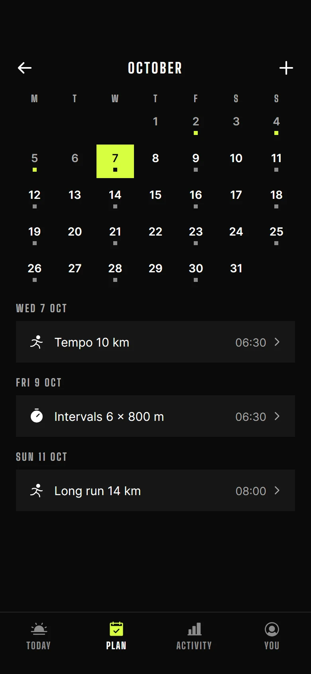311x674 pixels.
Task: Select October 11 in the calendar
Action: click(x=276, y=161)
